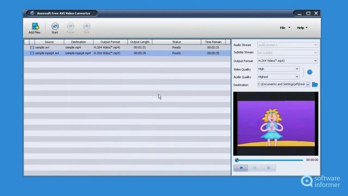Open destination folder with blue folder icon
Screen dimensions: 348x196
coord(315,84)
